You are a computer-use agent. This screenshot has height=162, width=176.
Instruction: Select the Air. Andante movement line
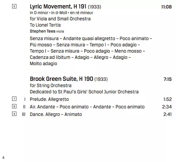tap(87, 107)
